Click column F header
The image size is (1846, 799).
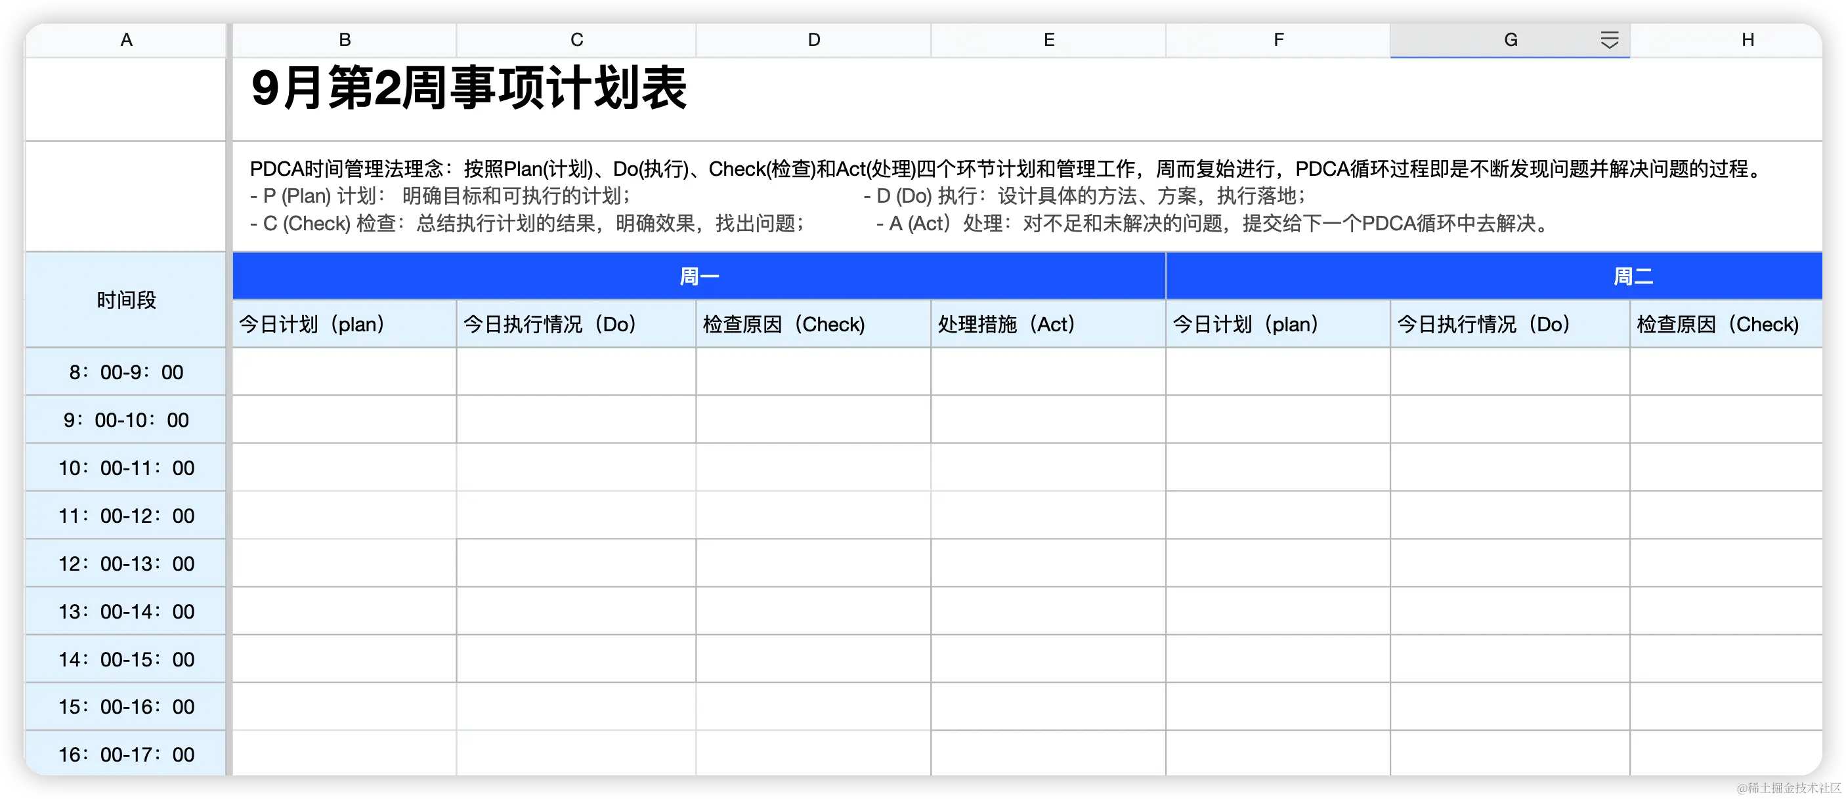(x=1277, y=40)
